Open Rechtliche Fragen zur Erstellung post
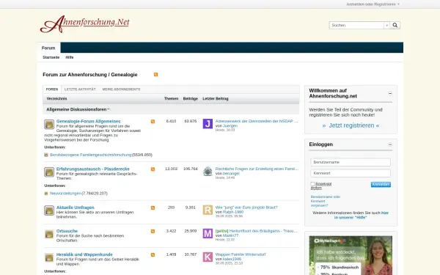 click(257, 169)
